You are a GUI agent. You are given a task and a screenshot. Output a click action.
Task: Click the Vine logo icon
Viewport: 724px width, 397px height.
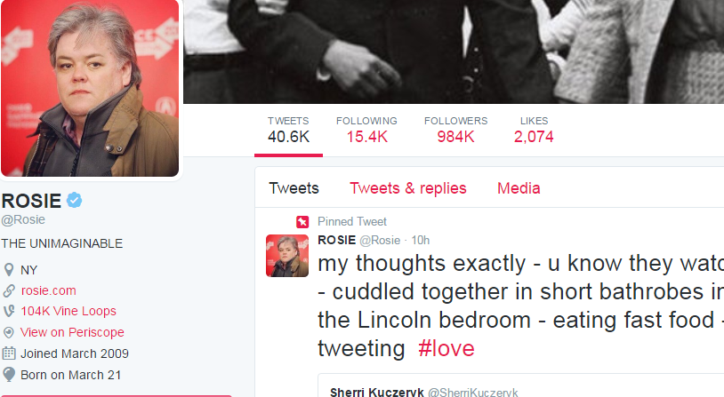click(x=9, y=311)
